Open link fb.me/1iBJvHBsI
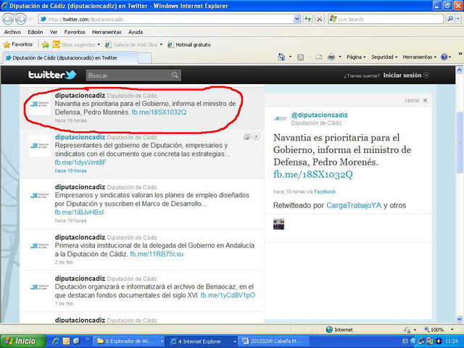The image size is (464, 348). click(79, 212)
